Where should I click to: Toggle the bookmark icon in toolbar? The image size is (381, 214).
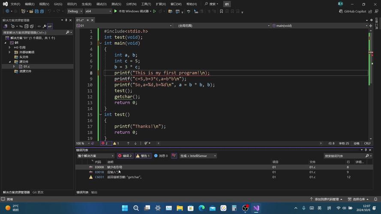coord(221,11)
